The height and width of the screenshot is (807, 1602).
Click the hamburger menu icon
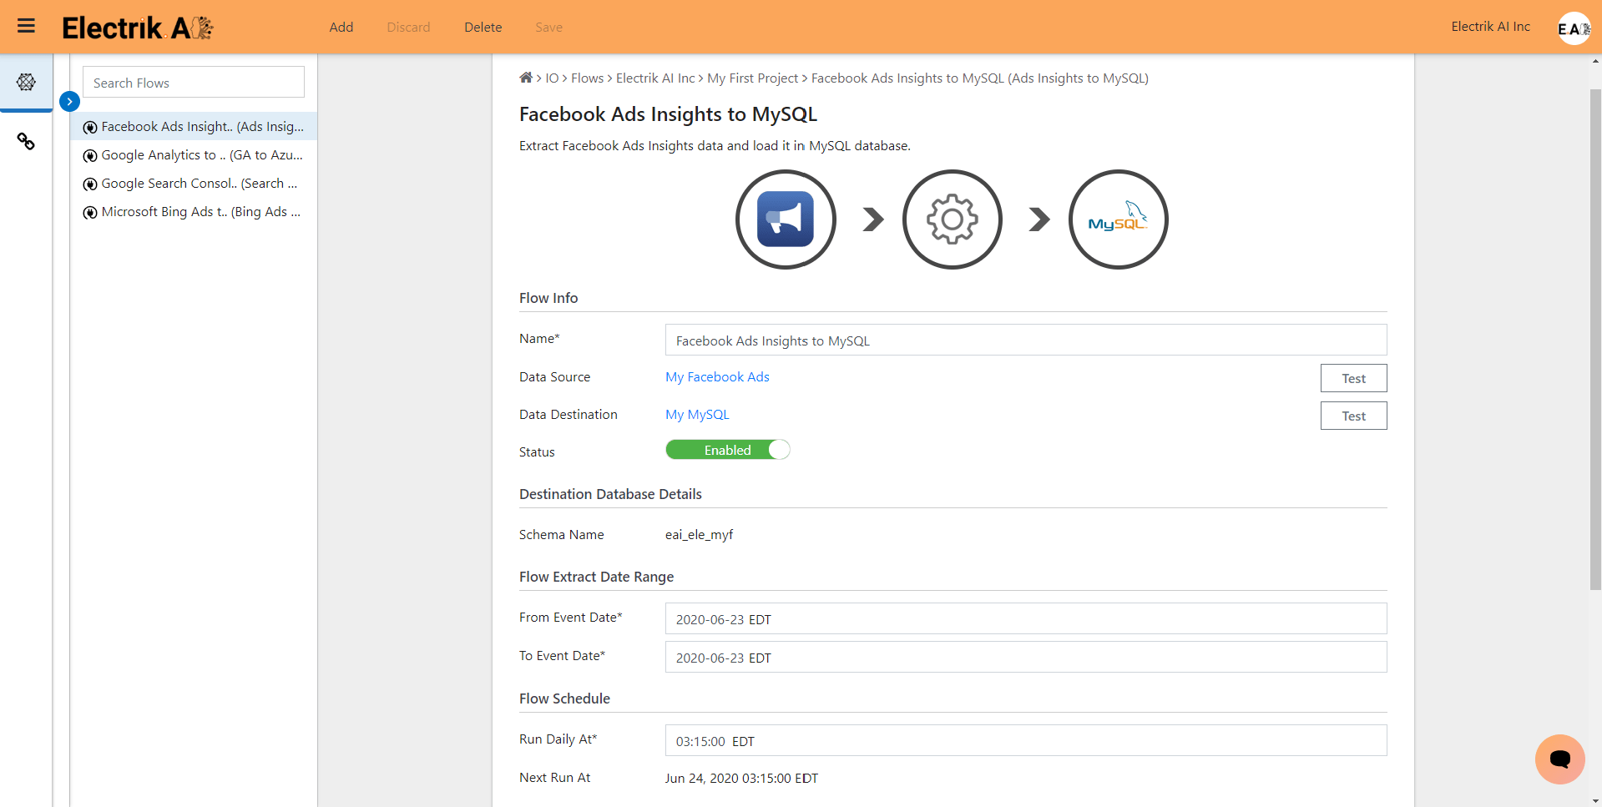point(26,26)
